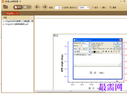127x95 pixels.
Task: Click the page number field showing 23
Action: [x=58, y=8]
